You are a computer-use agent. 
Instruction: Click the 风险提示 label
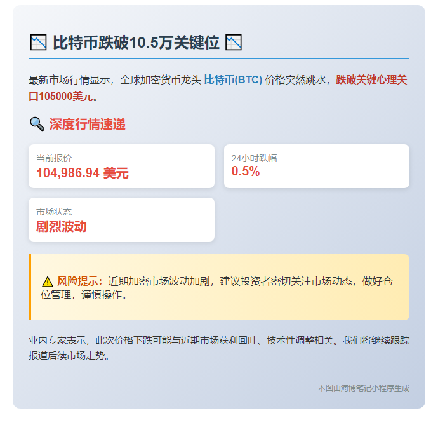(80, 282)
